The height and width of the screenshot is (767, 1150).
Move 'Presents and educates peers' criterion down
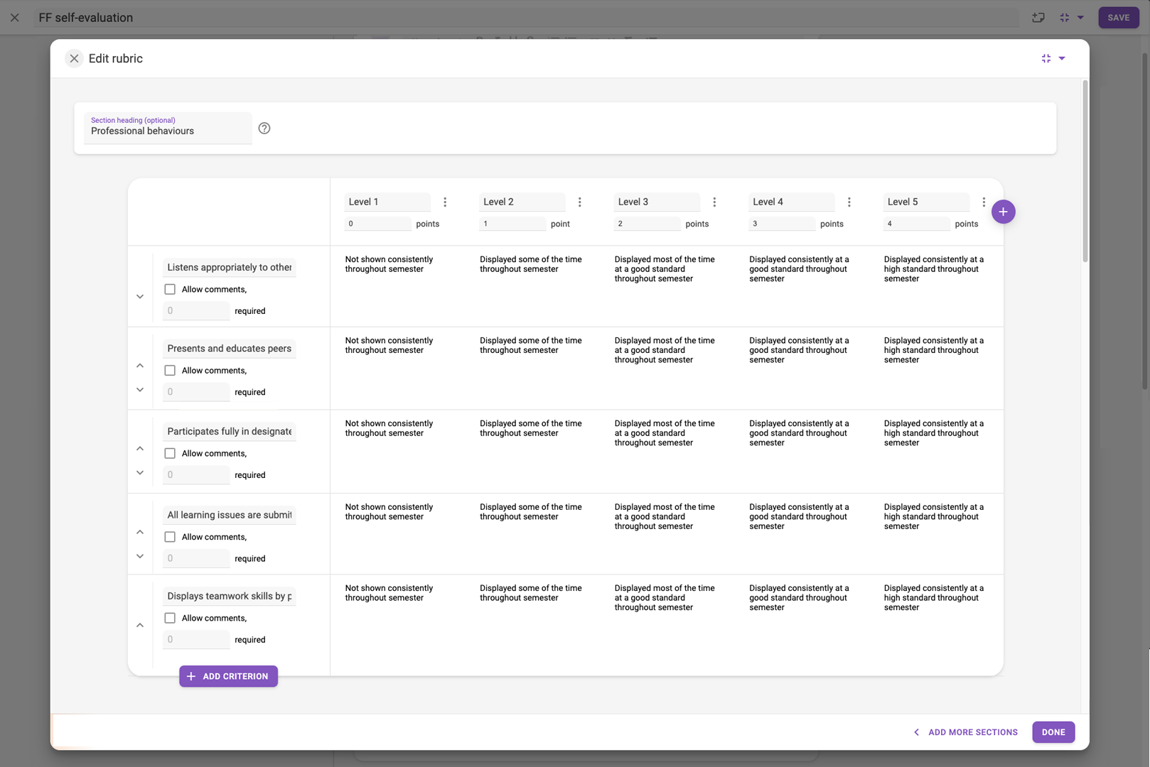coord(140,390)
